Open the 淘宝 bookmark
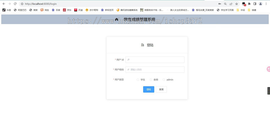 tap(45, 10)
